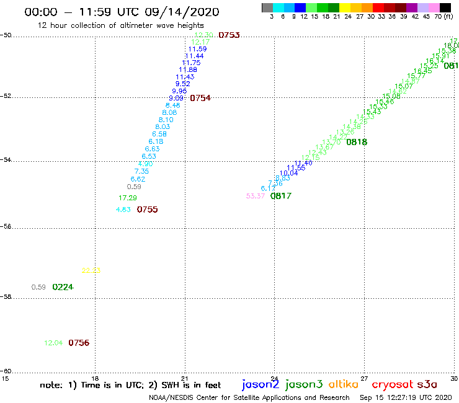Image resolution: width=459 pixels, height=403 pixels.
Task: Click the pink 45 ft legend swatch
Action: [434, 7]
